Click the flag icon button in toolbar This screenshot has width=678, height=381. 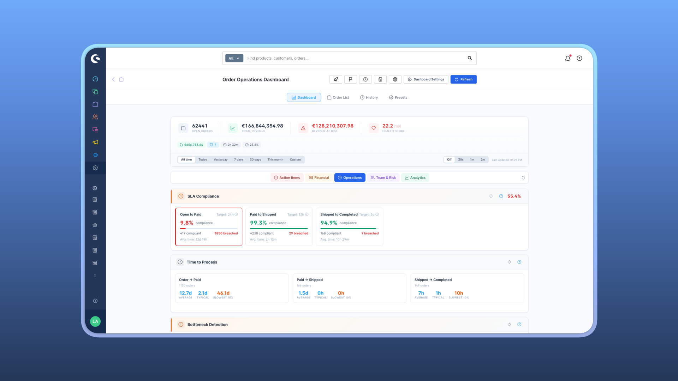[351, 79]
